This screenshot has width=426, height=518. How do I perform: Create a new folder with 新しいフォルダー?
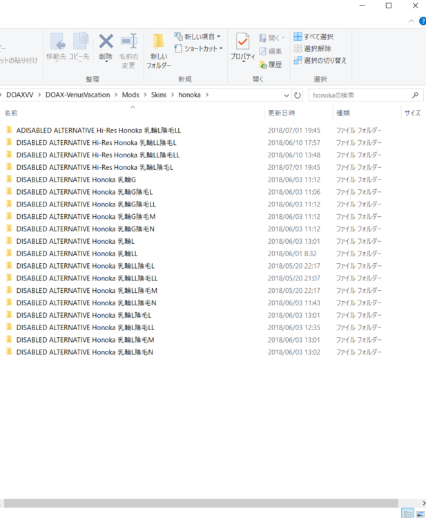[x=159, y=51]
